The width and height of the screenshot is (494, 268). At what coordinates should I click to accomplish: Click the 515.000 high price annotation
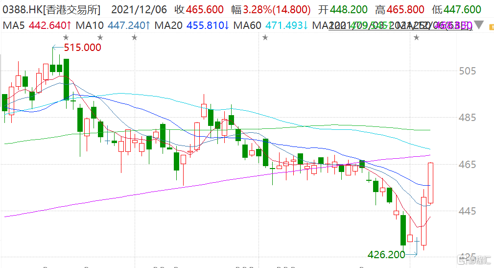[x=83, y=48]
